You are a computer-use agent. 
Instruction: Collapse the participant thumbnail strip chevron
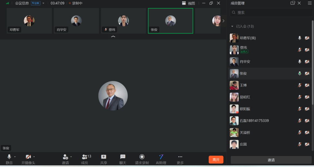(x=113, y=37)
